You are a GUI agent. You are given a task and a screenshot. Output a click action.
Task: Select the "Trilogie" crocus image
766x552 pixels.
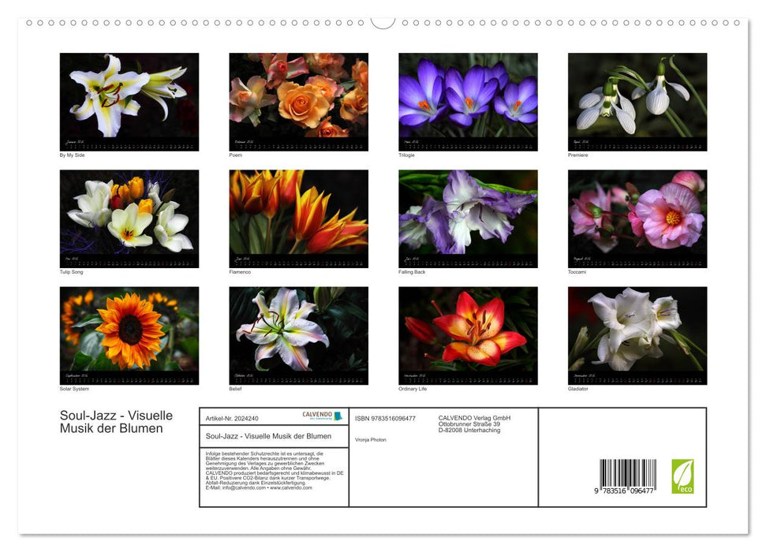pos(467,101)
